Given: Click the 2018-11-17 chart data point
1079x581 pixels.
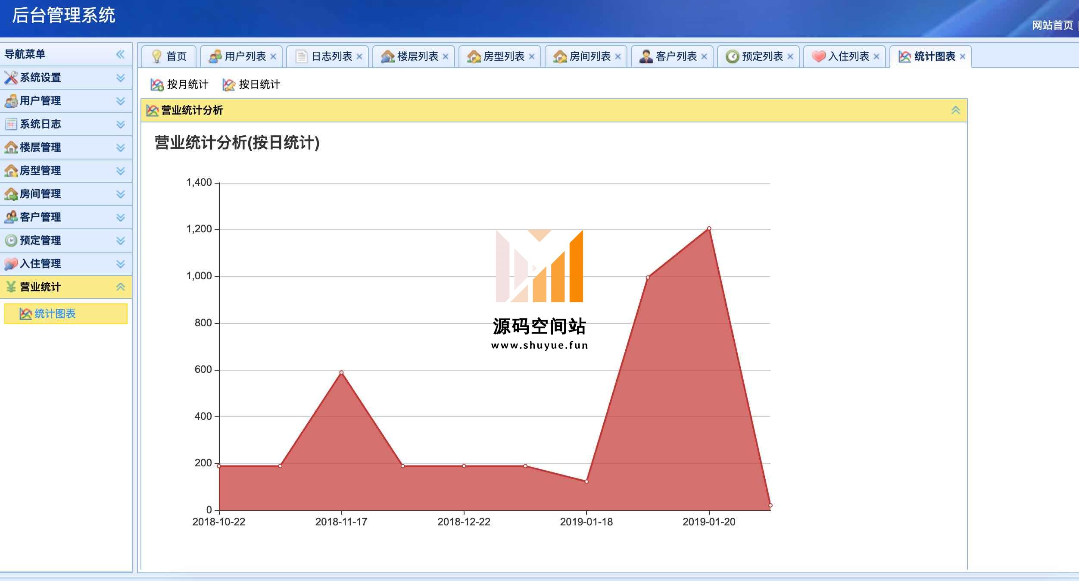Looking at the screenshot, I should (x=341, y=372).
